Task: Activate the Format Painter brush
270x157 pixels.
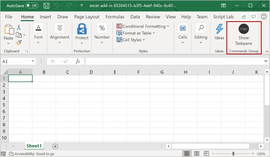Action: pyautogui.click(x=19, y=42)
